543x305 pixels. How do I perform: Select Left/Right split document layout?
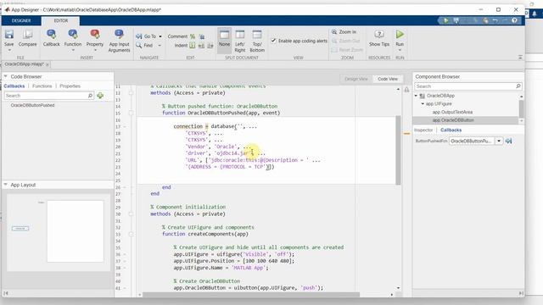coord(239,41)
